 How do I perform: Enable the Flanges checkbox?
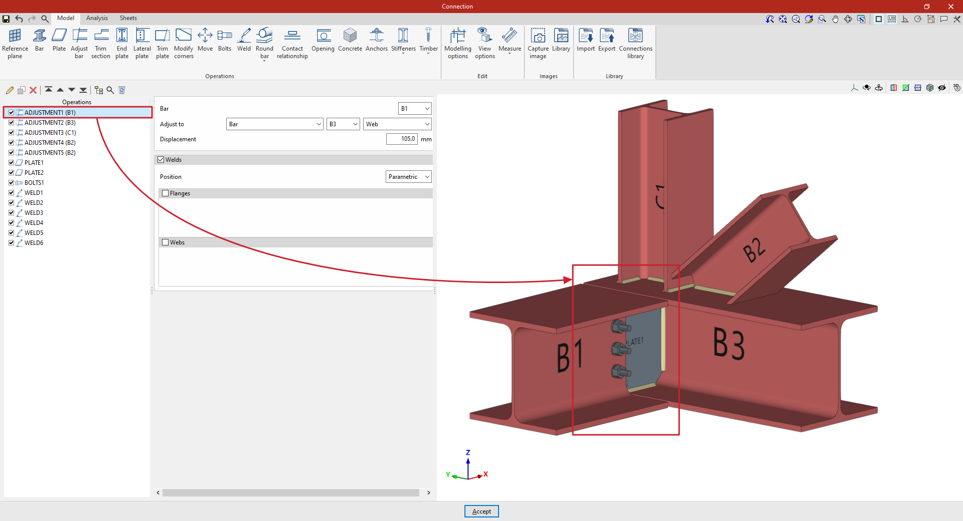pyautogui.click(x=166, y=193)
